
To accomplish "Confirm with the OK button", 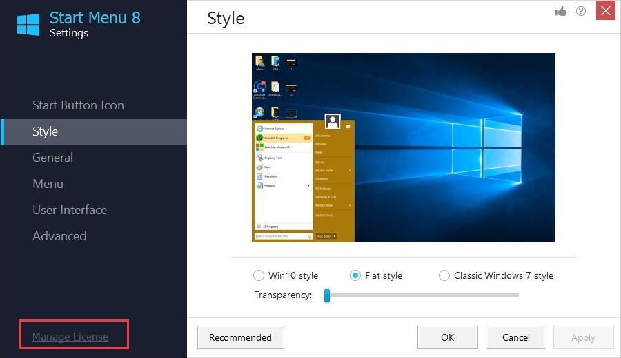I will [448, 337].
